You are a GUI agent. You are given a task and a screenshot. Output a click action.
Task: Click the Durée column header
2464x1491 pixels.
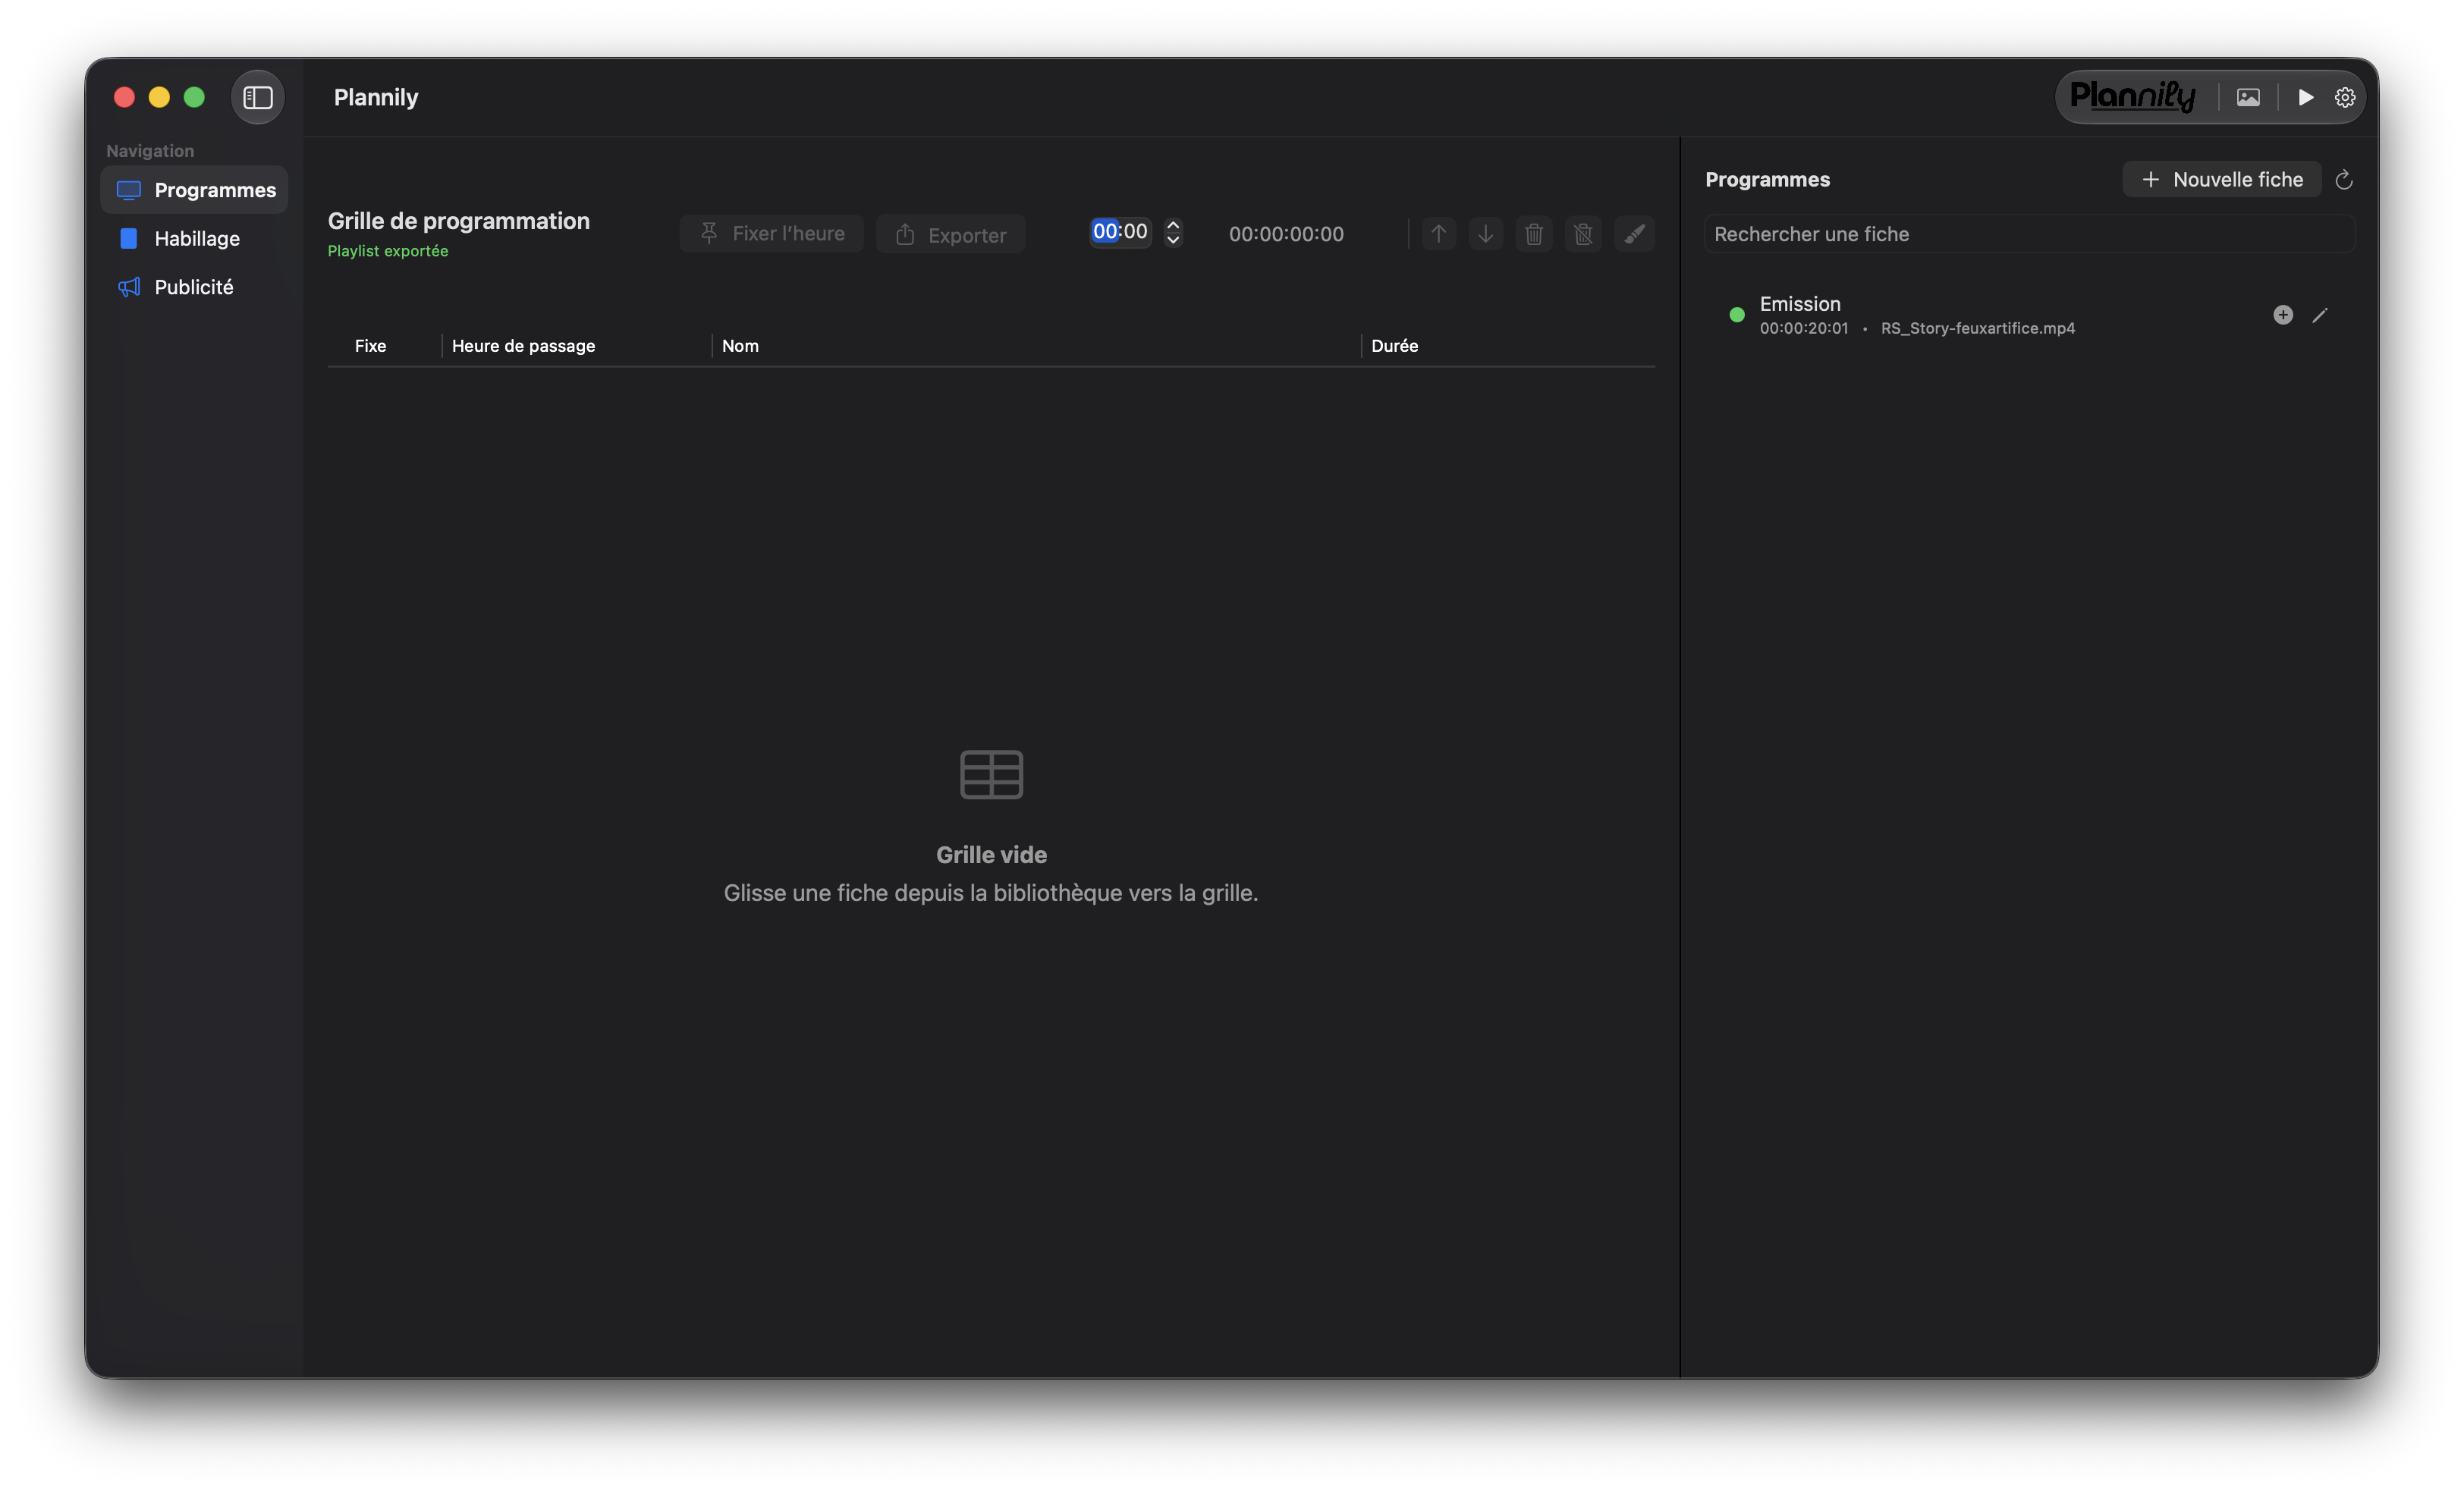(x=1395, y=346)
